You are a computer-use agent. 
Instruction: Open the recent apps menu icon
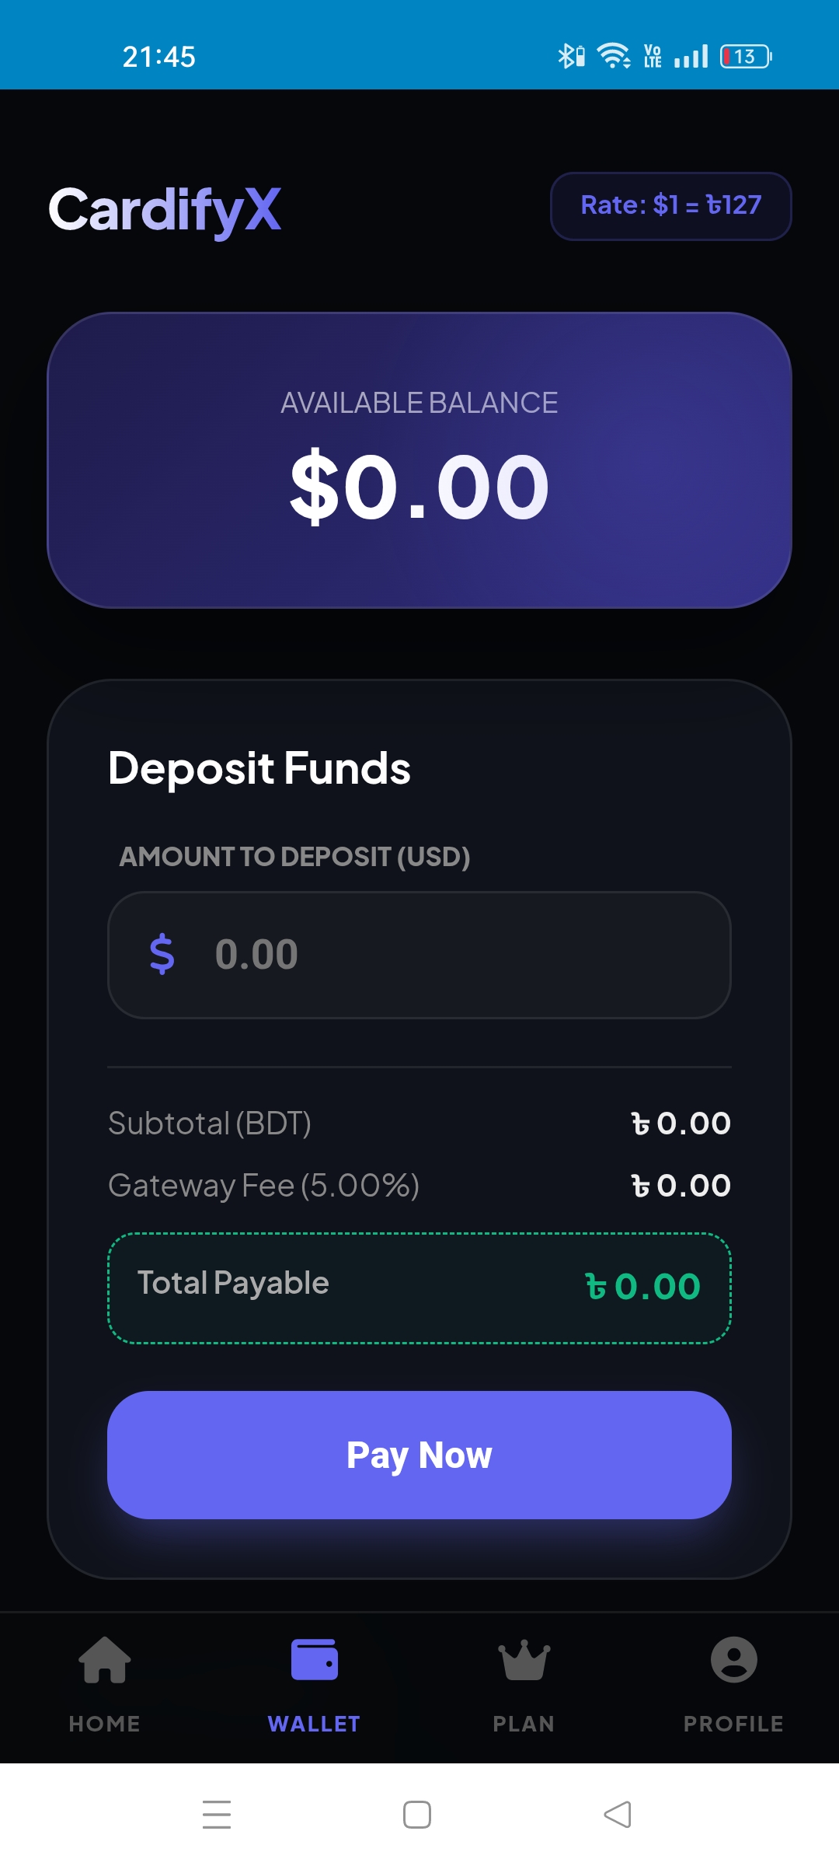click(x=217, y=1815)
